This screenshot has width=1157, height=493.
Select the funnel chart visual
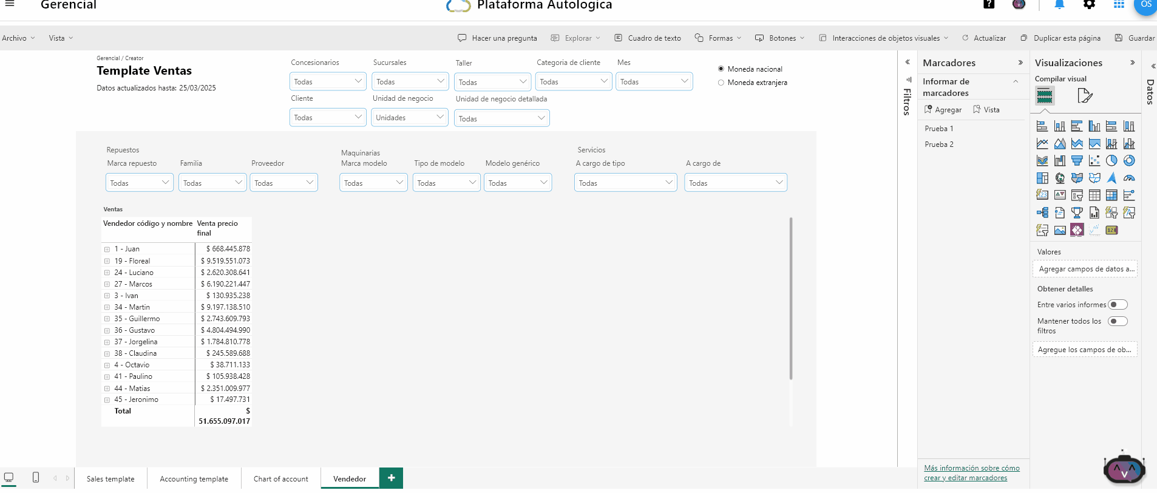click(x=1077, y=161)
